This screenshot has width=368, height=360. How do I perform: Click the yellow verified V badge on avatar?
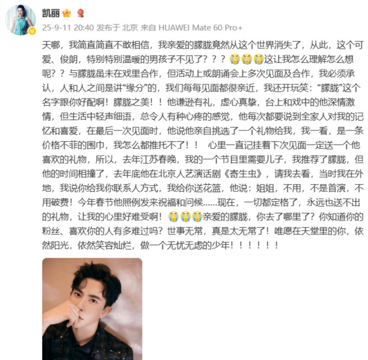point(32,31)
